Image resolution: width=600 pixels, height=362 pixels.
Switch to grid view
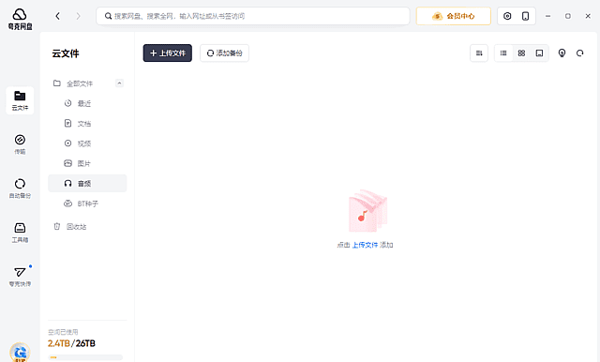[x=521, y=53]
